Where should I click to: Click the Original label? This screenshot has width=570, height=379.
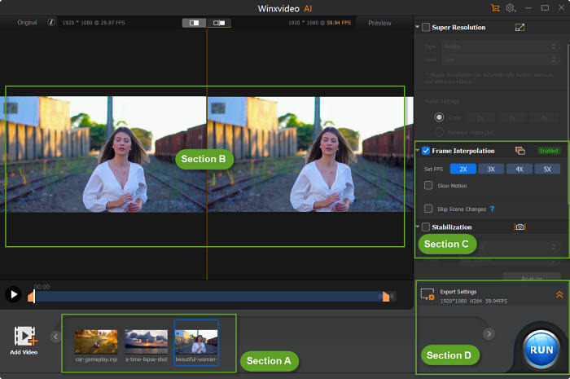[x=27, y=23]
